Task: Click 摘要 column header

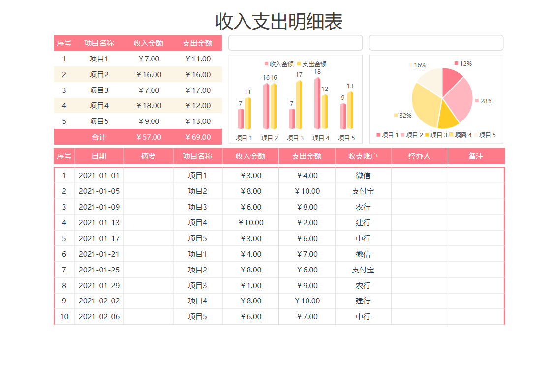Action: pos(149,156)
